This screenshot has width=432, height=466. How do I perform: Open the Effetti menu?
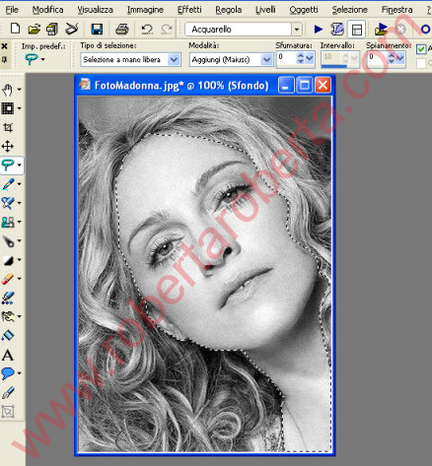(189, 10)
